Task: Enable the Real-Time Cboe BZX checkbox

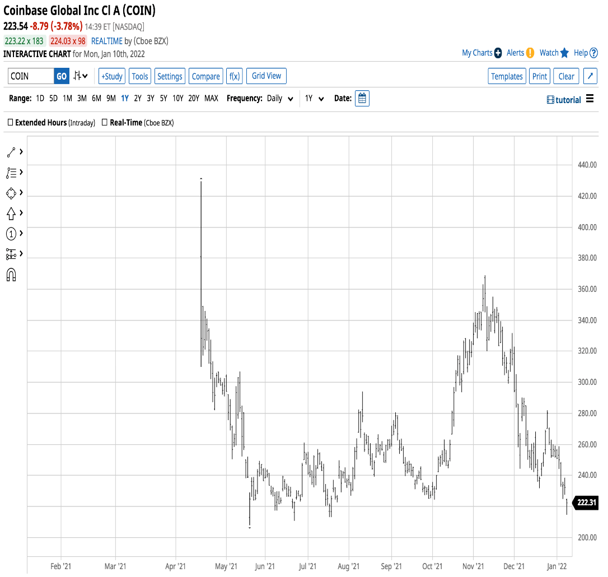Action: tap(104, 122)
